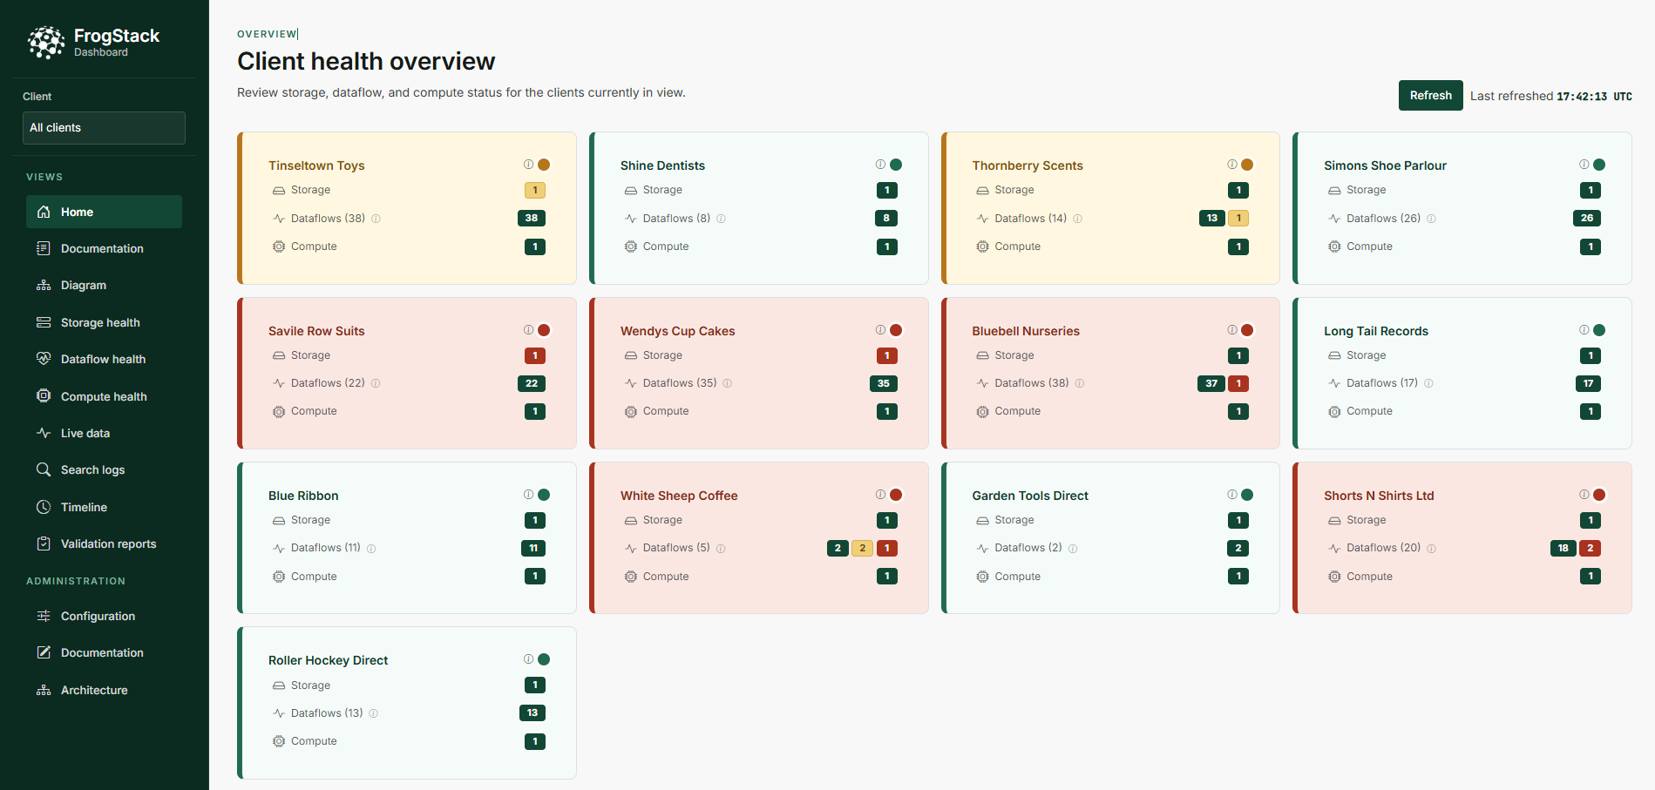1655x790 pixels.
Task: Click the Configuration sliders icon
Action: [44, 616]
